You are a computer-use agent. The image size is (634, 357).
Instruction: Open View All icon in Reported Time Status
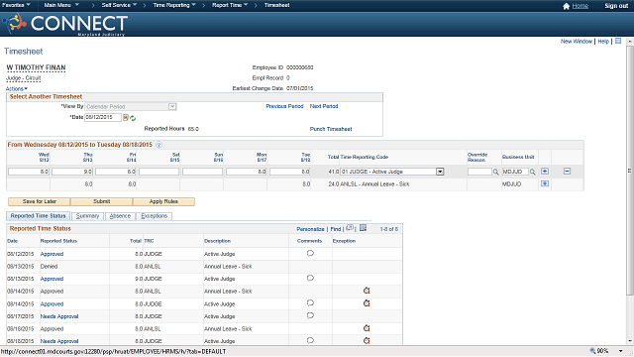(350, 228)
